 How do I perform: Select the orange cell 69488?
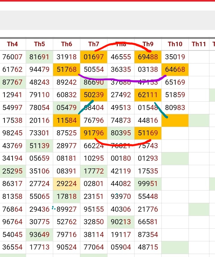coord(148,57)
